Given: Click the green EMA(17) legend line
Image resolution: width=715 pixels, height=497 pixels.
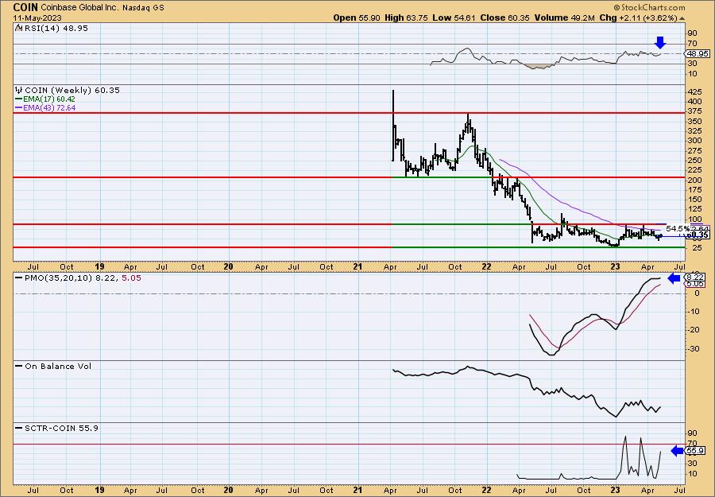Looking at the screenshot, I should 19,99.
